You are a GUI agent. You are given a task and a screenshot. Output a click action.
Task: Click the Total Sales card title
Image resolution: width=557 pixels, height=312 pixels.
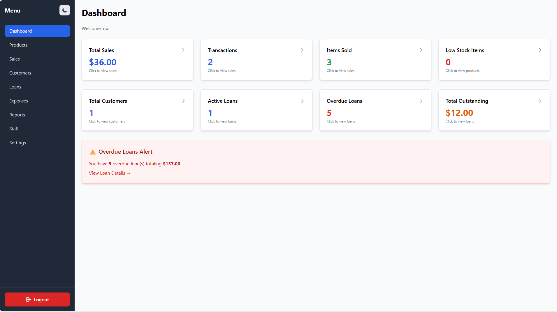pyautogui.click(x=101, y=50)
